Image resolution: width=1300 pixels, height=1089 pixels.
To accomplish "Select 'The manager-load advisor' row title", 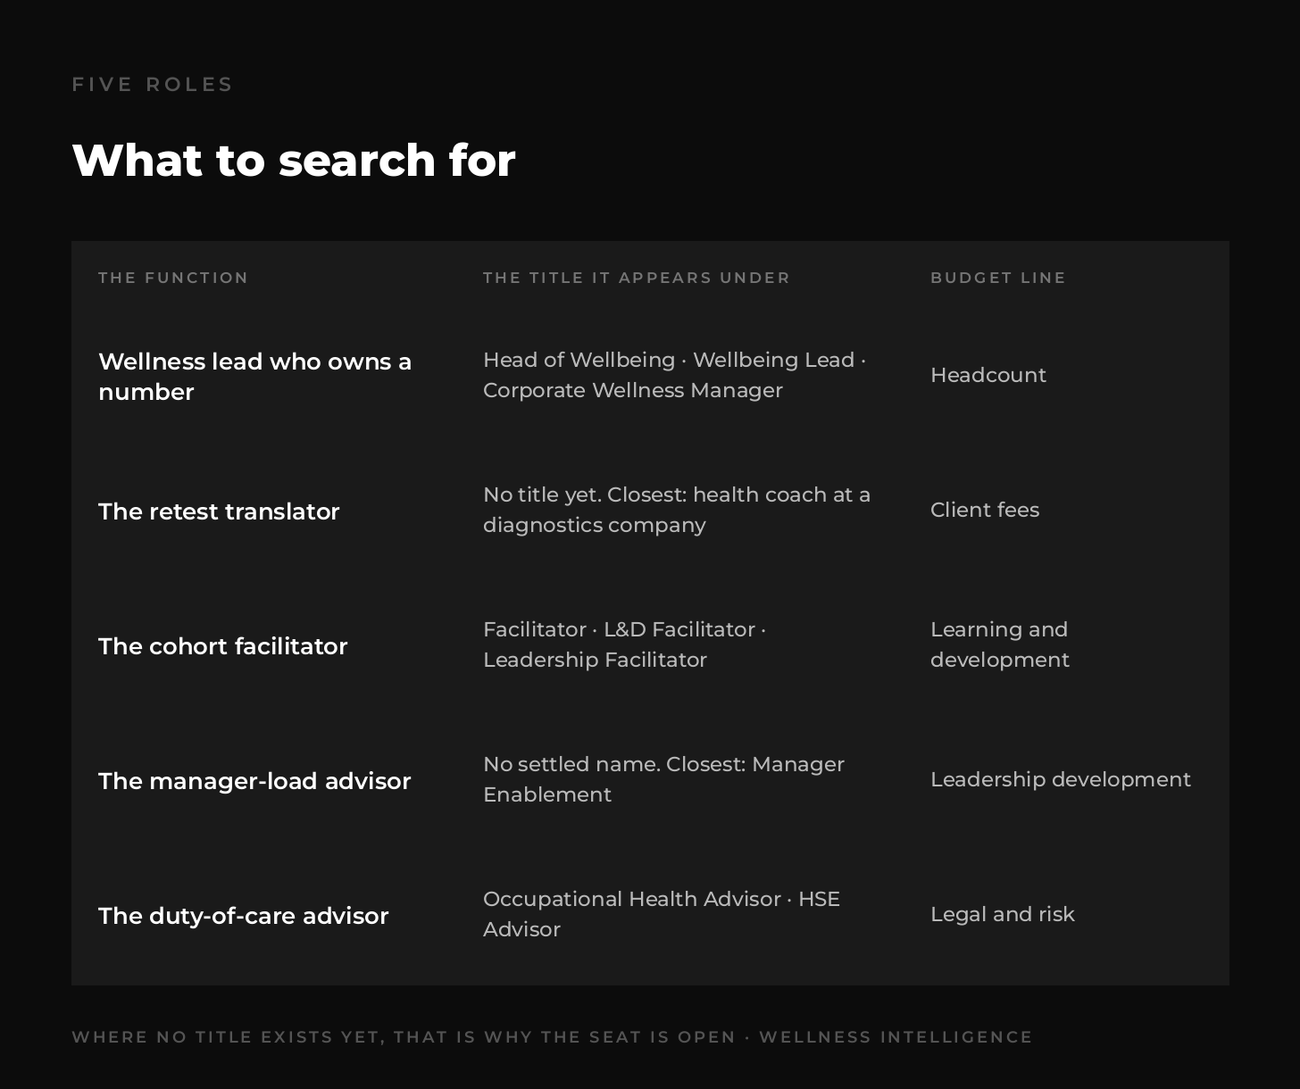I will click(x=254, y=781).
